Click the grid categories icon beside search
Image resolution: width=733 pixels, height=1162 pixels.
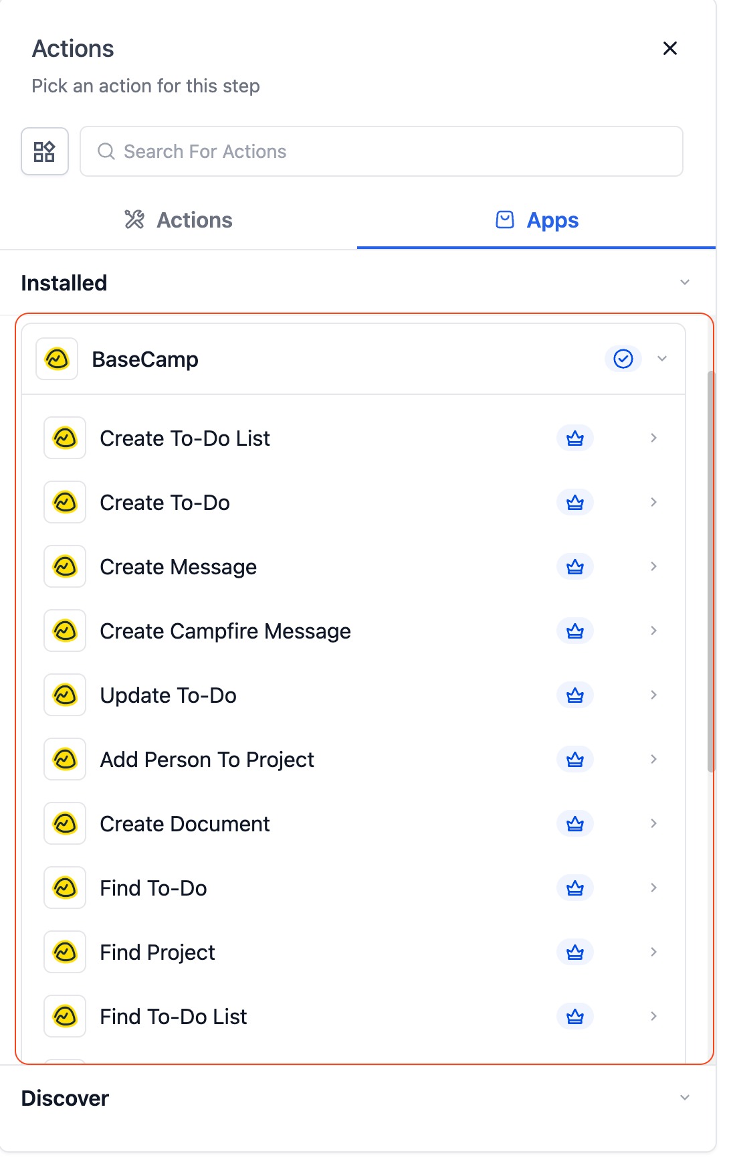pos(45,151)
